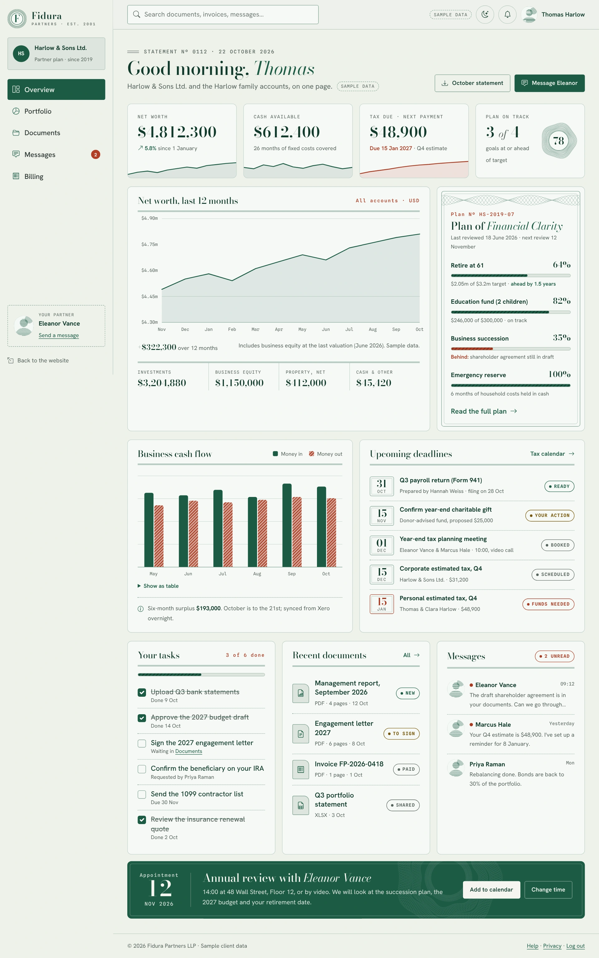
Task: Download the October statement
Action: click(472, 83)
